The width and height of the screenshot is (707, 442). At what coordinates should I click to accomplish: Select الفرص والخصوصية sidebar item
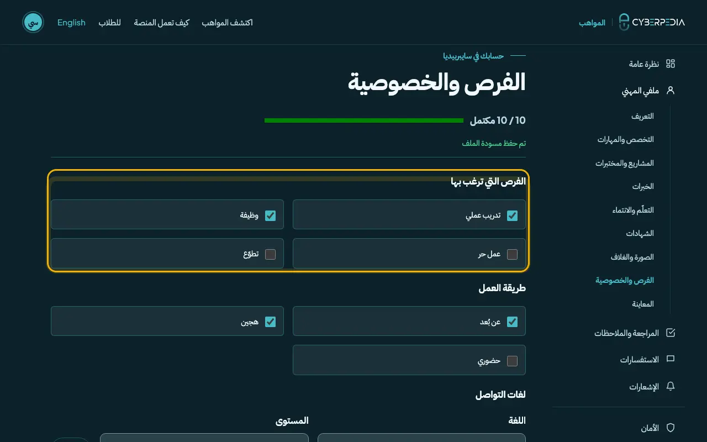pos(625,280)
